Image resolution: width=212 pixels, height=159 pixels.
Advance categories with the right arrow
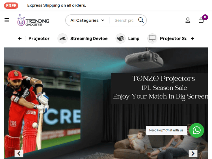(x=192, y=38)
